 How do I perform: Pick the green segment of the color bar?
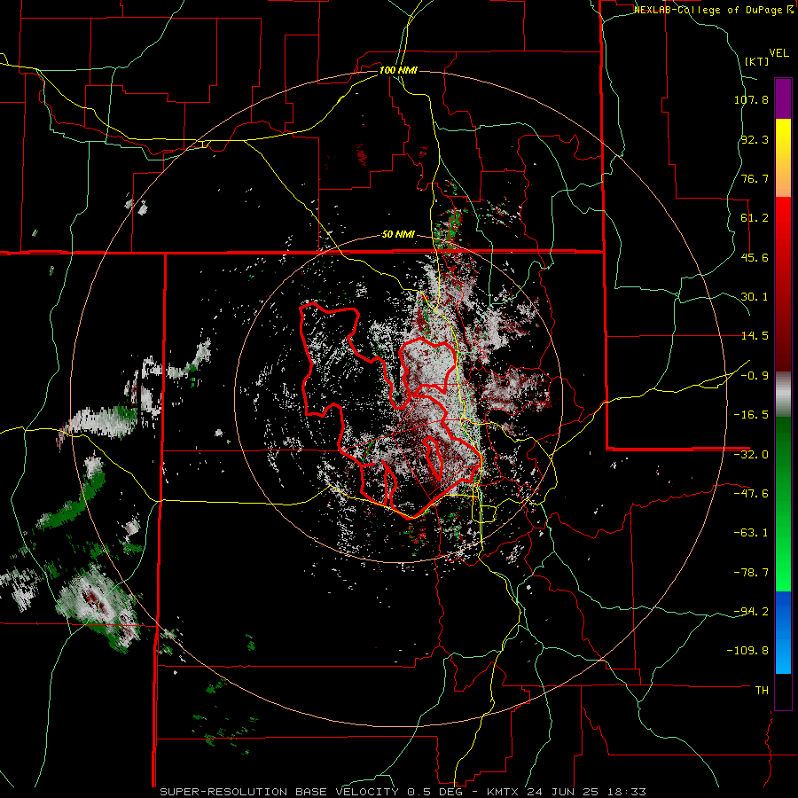[x=783, y=504]
